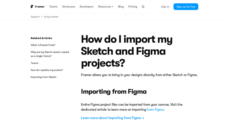Image resolution: width=229 pixels, height=128 pixels.
Task: Open How do I update my avatar?
Action: click(47, 70)
